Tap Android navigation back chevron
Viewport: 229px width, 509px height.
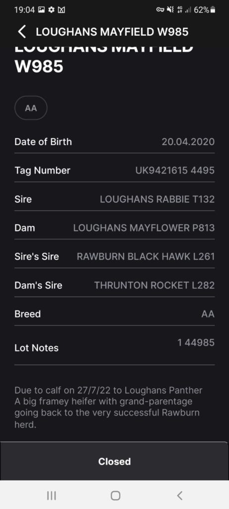pos(179,496)
